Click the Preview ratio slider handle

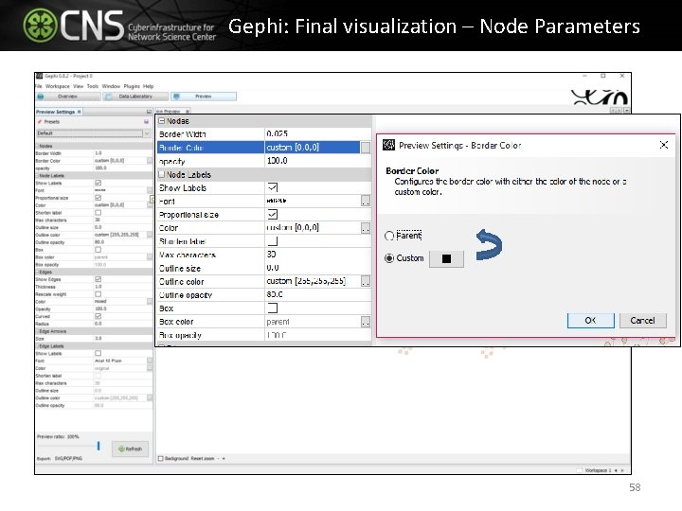[99, 446]
